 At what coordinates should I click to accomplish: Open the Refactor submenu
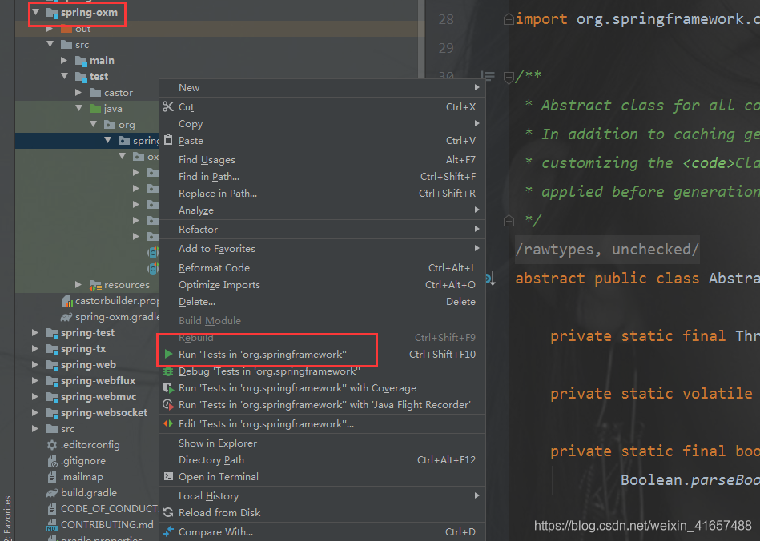(322, 229)
